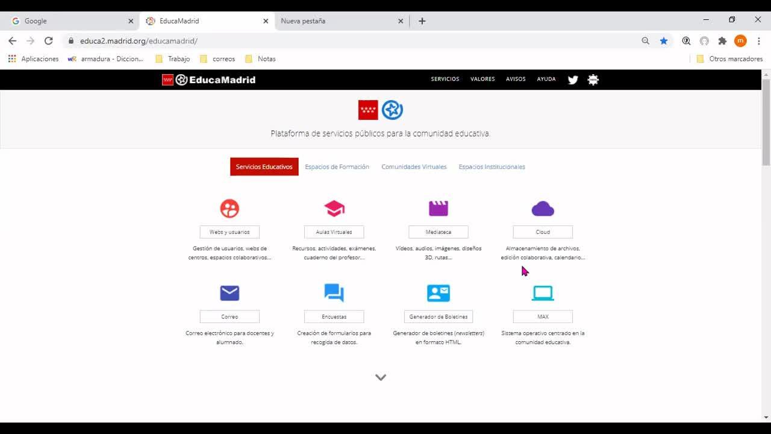Image resolution: width=771 pixels, height=434 pixels.
Task: Click the Encuestas button
Action: [x=334, y=316]
